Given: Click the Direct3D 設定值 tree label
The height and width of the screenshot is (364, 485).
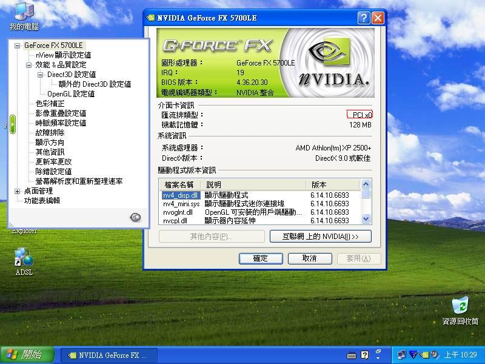Looking at the screenshot, I should [72, 75].
